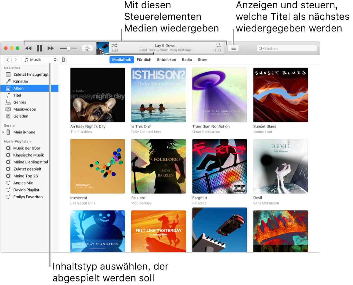This screenshot has width=353, height=285.
Task: Open the Entdecken tab
Action: [x=167, y=60]
